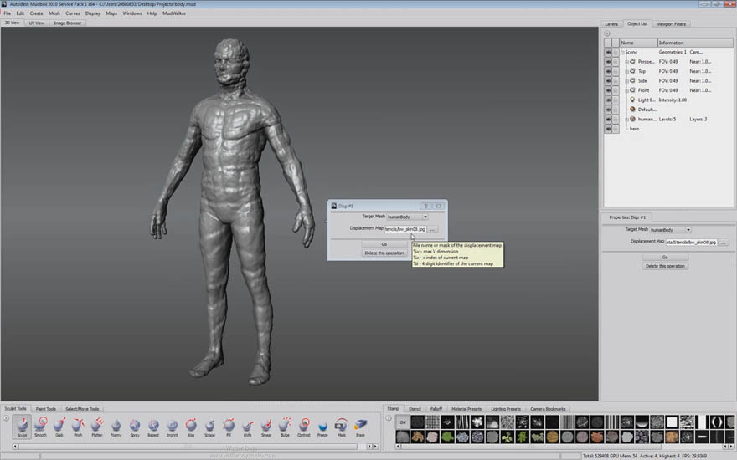Viewport: 737px width, 460px height.
Task: Toggle visibility eye of Side camera
Action: [x=608, y=81]
